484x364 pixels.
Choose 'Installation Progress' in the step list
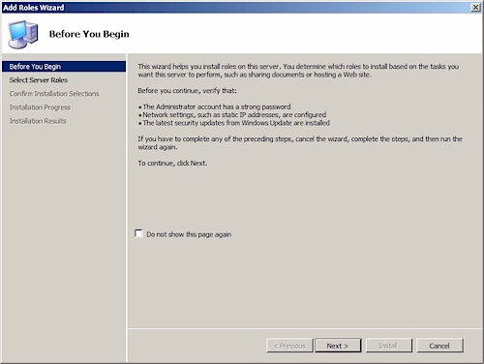click(x=40, y=107)
